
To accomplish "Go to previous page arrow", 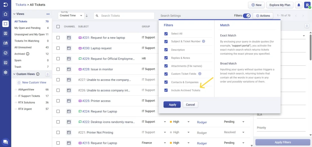I will click(296, 16).
